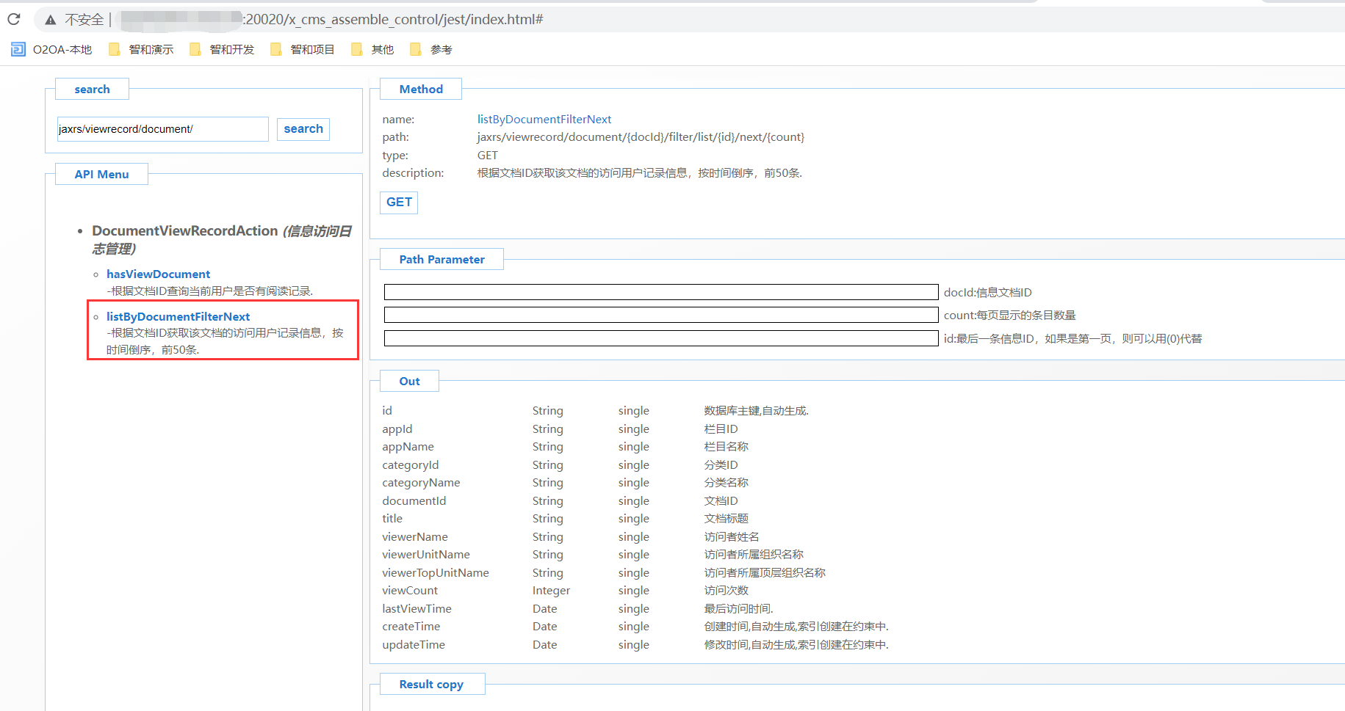Open the 智和开发 bookmark folder

[x=222, y=49]
